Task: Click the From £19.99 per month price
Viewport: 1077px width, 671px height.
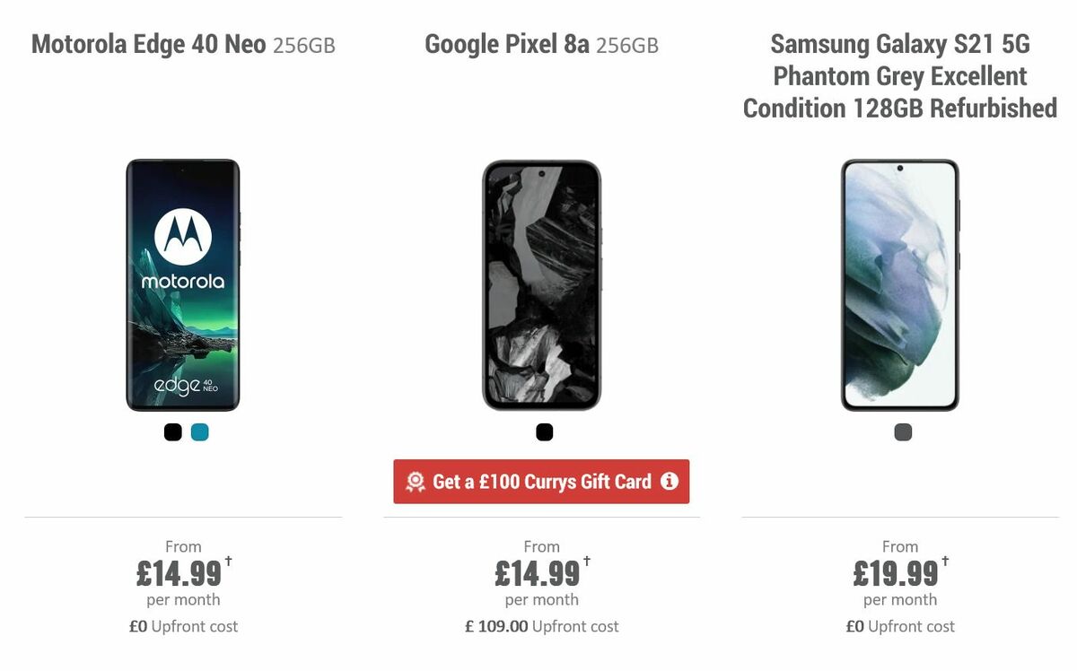Action: pos(901,571)
